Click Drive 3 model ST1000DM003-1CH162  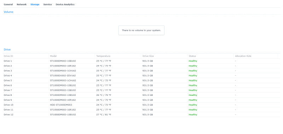63,71
